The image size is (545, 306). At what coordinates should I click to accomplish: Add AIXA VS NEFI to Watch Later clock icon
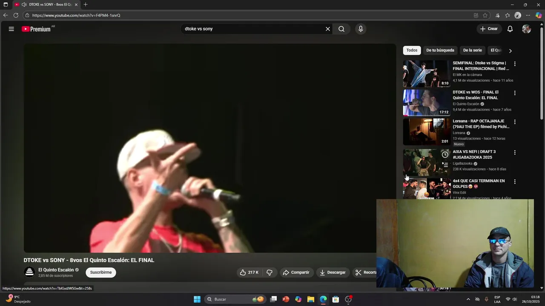445,154
